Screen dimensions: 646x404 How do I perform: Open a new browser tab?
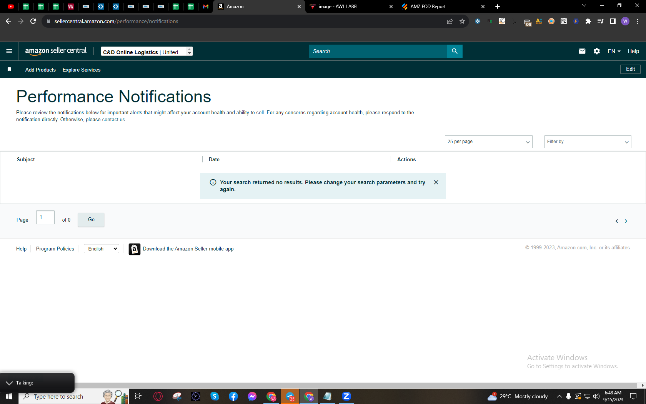(x=498, y=7)
